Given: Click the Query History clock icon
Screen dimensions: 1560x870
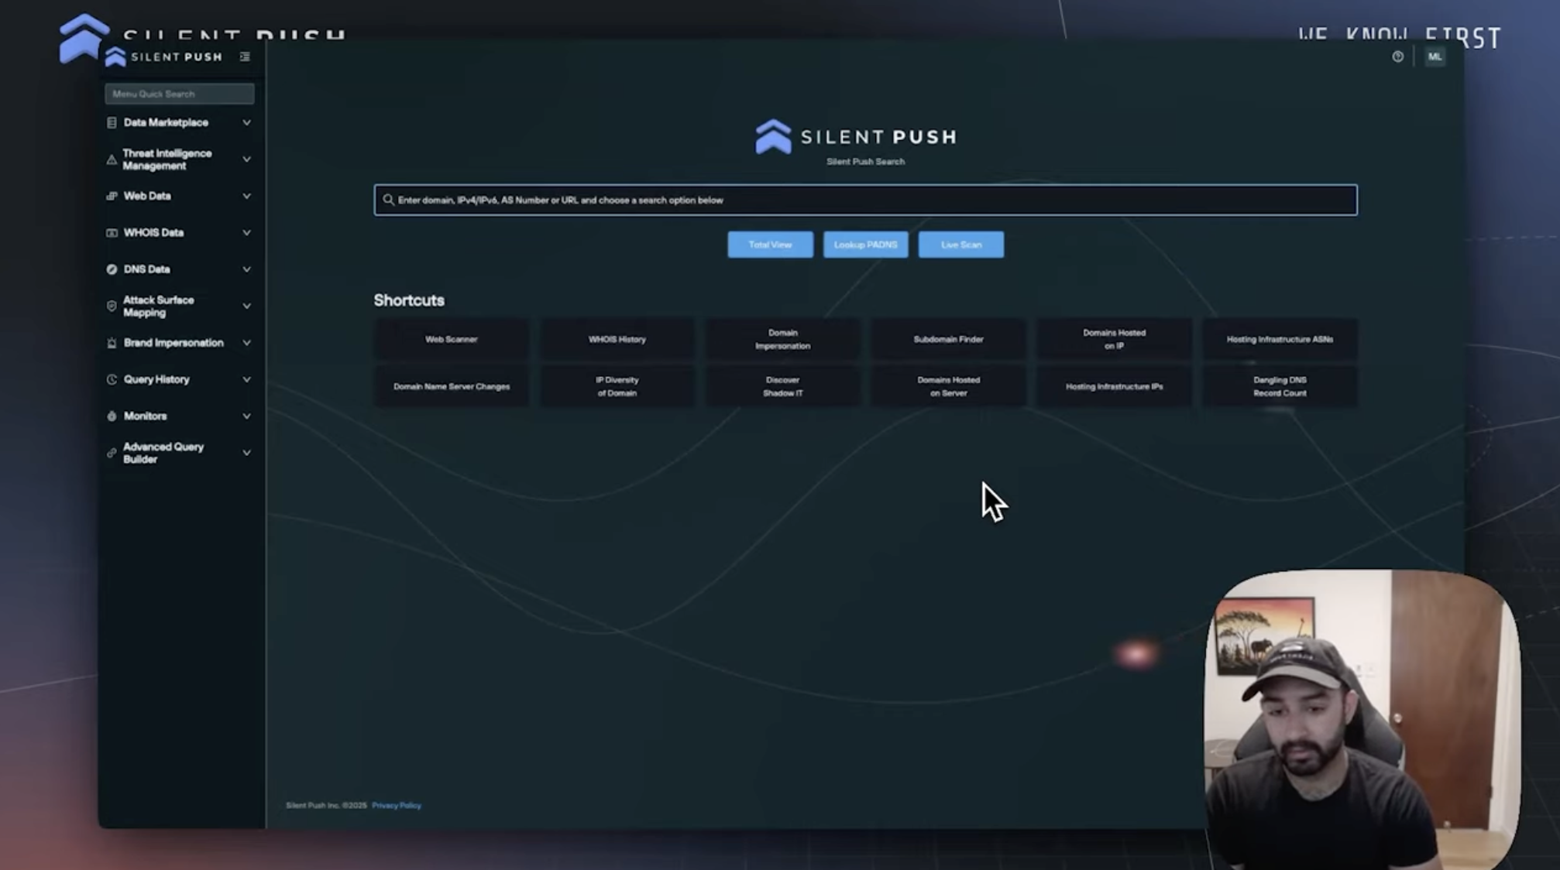Looking at the screenshot, I should 112,379.
